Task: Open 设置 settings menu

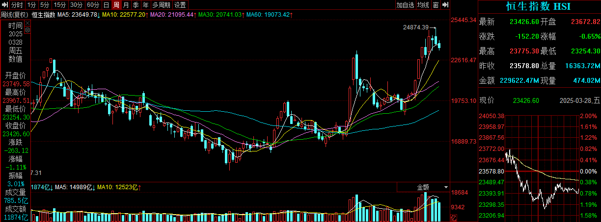Action: coord(180,5)
